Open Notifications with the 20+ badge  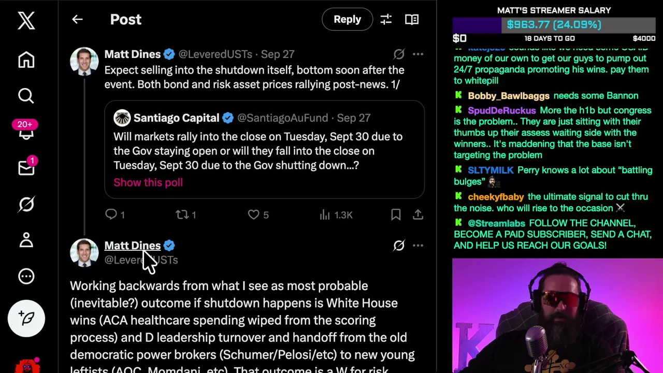tap(26, 131)
